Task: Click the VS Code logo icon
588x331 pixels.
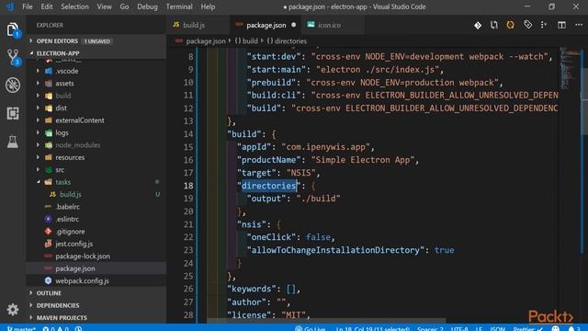Action: click(x=10, y=6)
